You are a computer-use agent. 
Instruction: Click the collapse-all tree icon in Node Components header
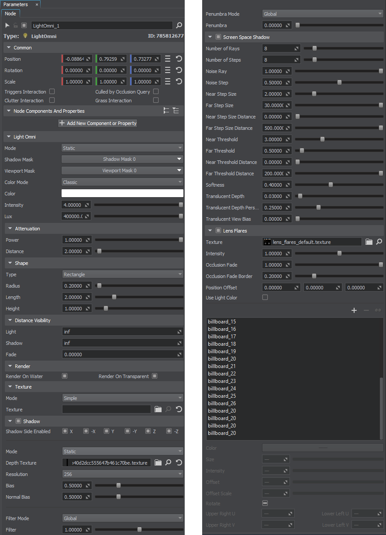coord(166,111)
